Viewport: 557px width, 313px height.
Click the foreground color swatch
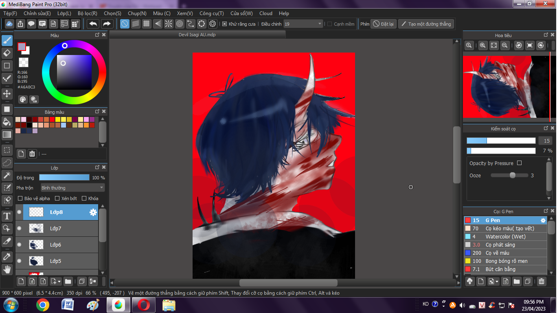click(22, 46)
